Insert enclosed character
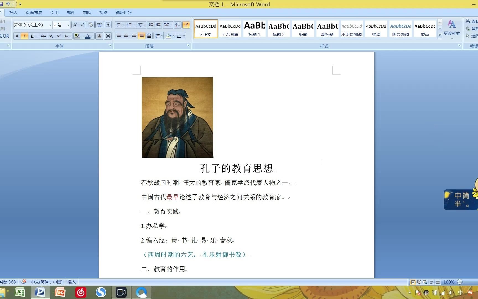This screenshot has height=299, width=478. (x=108, y=36)
